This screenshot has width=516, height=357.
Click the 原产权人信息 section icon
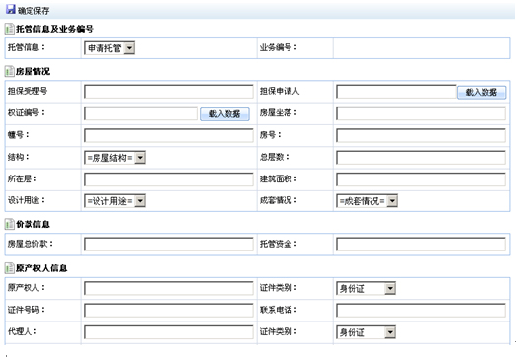(9, 268)
